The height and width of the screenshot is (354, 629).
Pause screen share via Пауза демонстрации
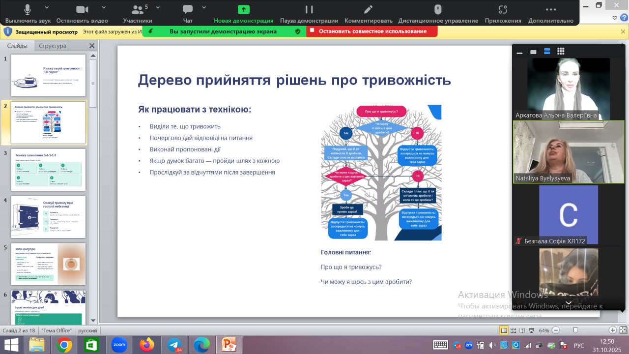309,10
